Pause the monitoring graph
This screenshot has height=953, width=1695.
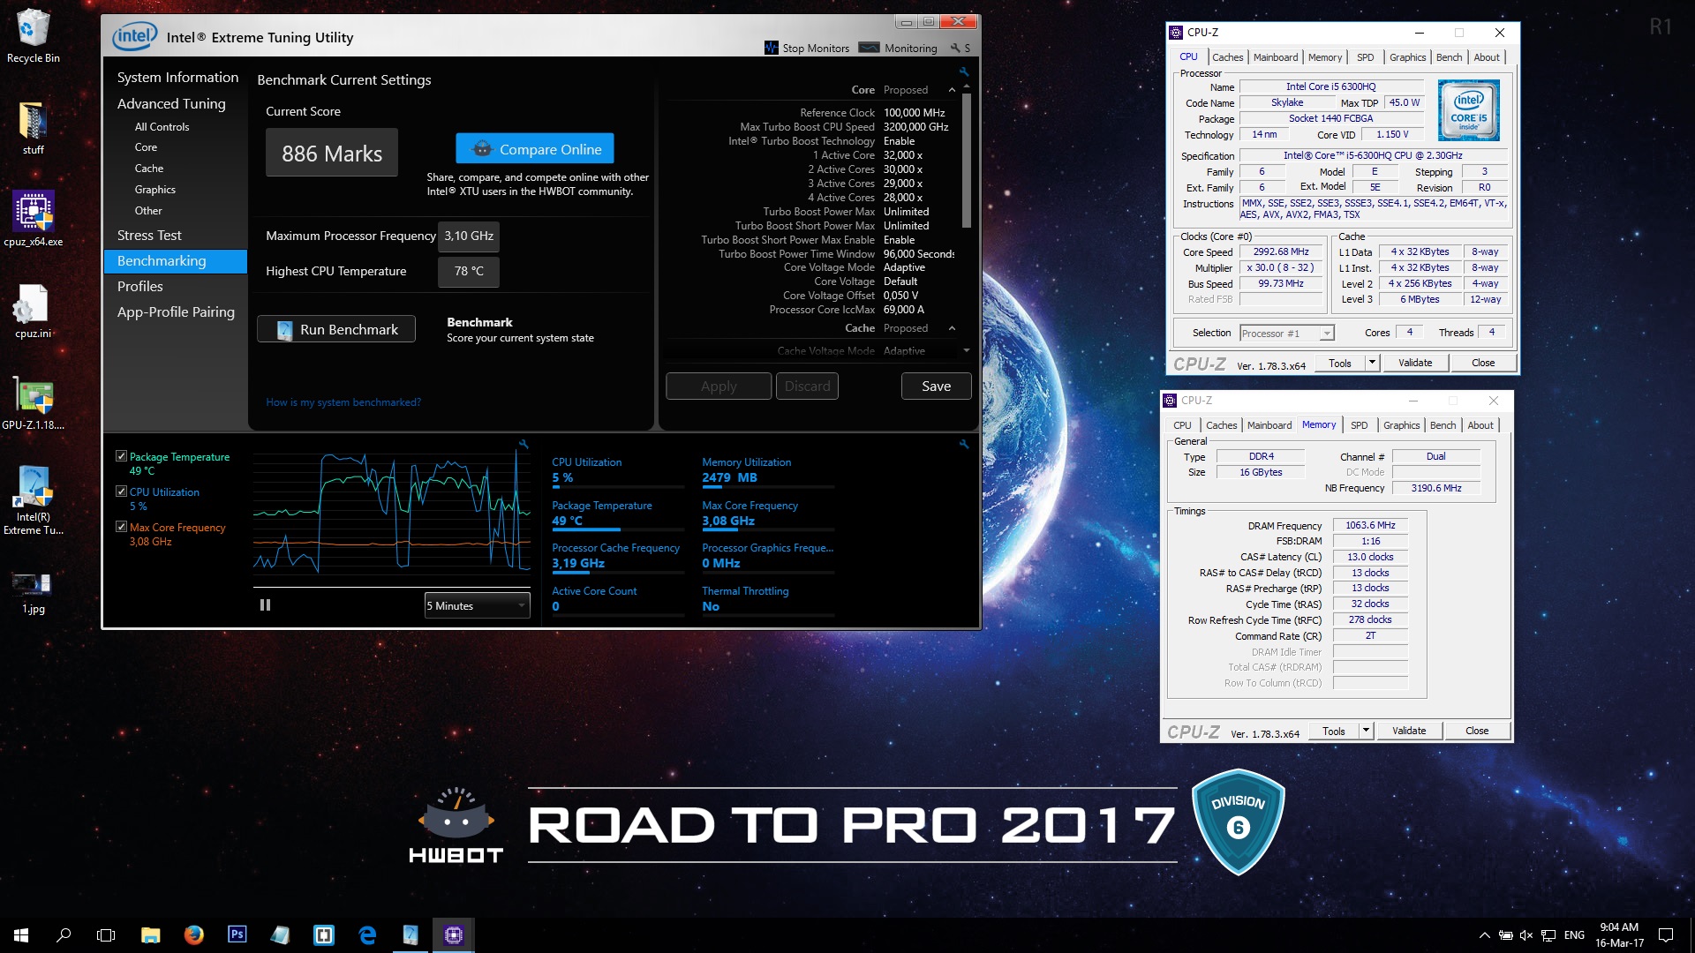pos(265,605)
